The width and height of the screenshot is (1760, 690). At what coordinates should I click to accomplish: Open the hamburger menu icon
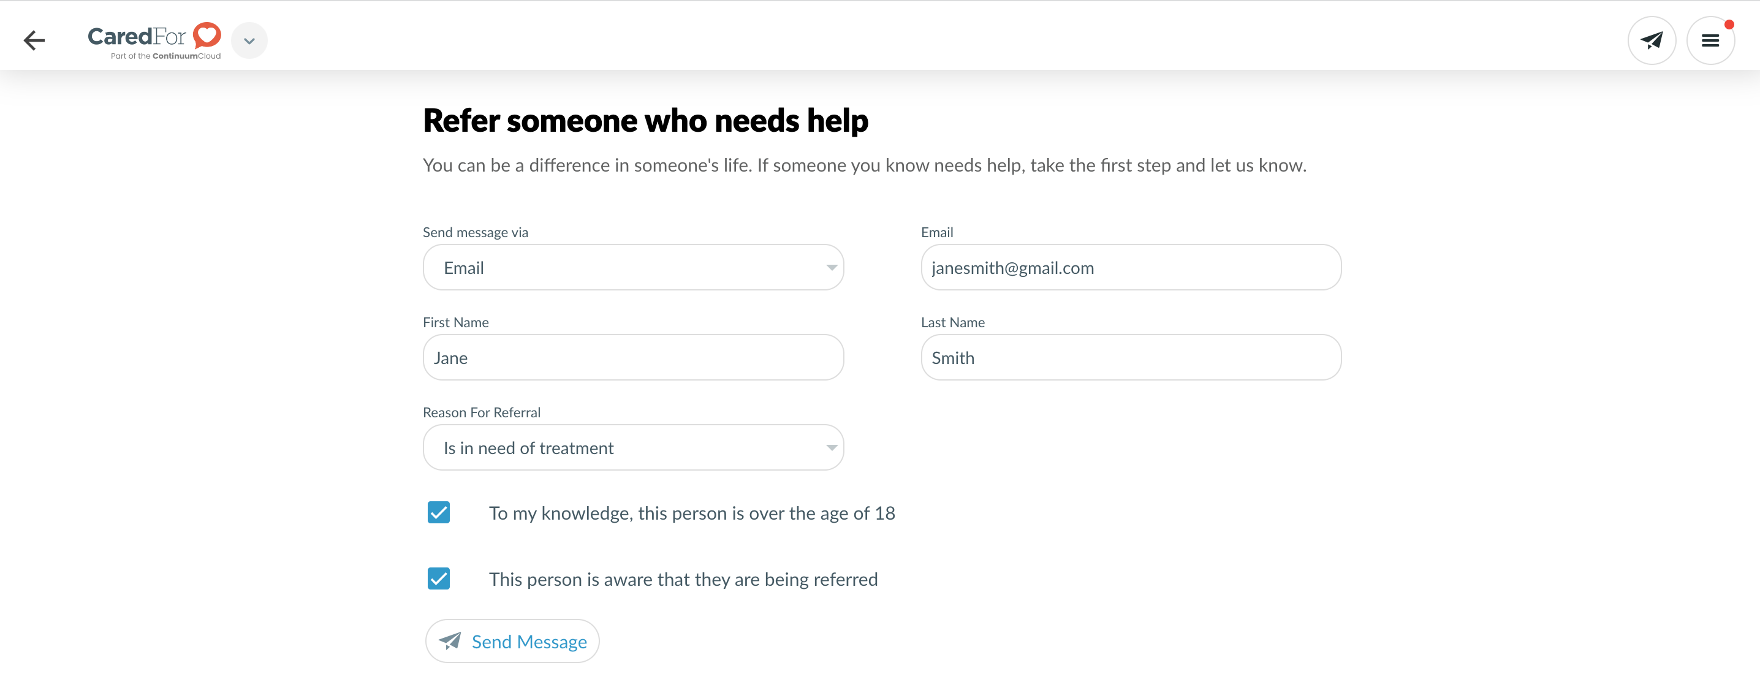(1709, 41)
